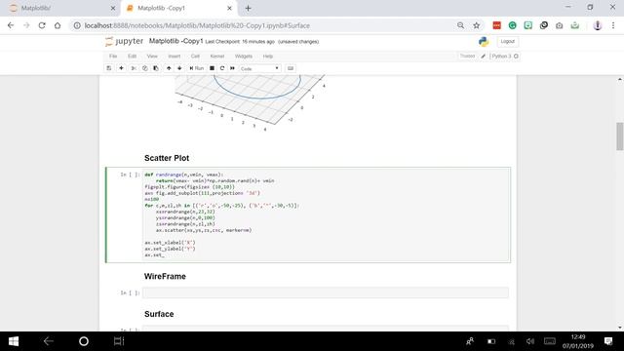Viewport: 624px width, 351px height.
Task: Open the Widgets menu
Action: 244,57
